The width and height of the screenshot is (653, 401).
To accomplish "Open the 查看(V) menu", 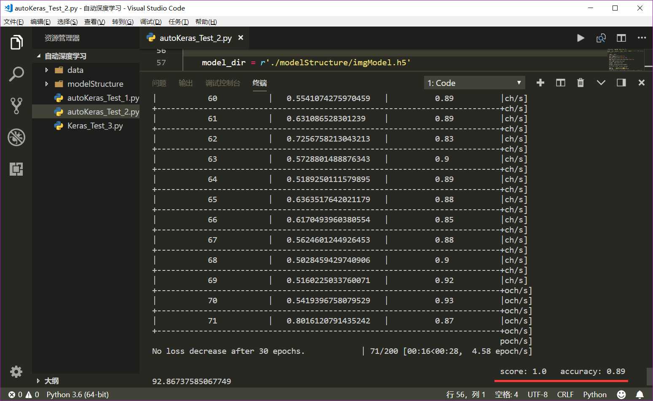I will [x=95, y=22].
